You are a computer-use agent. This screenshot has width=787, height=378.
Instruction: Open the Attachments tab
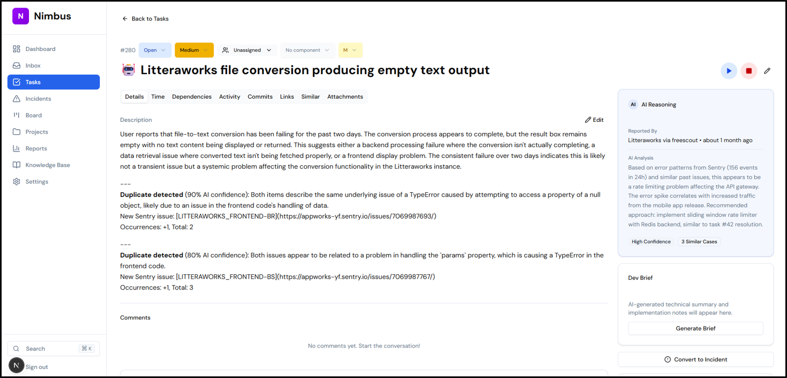click(x=345, y=97)
